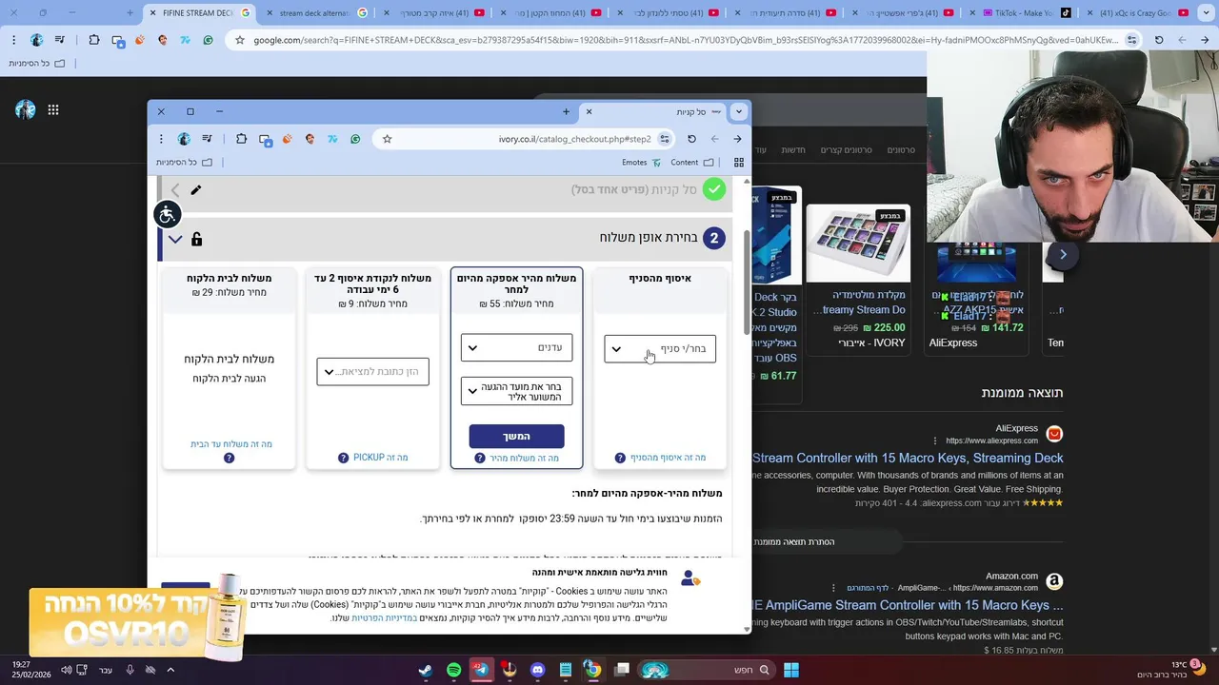The height and width of the screenshot is (685, 1219).
Task: Close the סל קניות tab
Action: 589,111
